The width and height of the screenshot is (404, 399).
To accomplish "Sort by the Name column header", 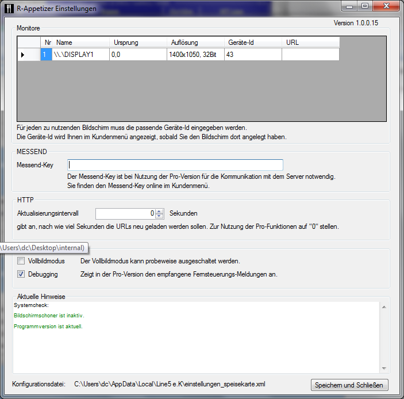I will (80, 43).
